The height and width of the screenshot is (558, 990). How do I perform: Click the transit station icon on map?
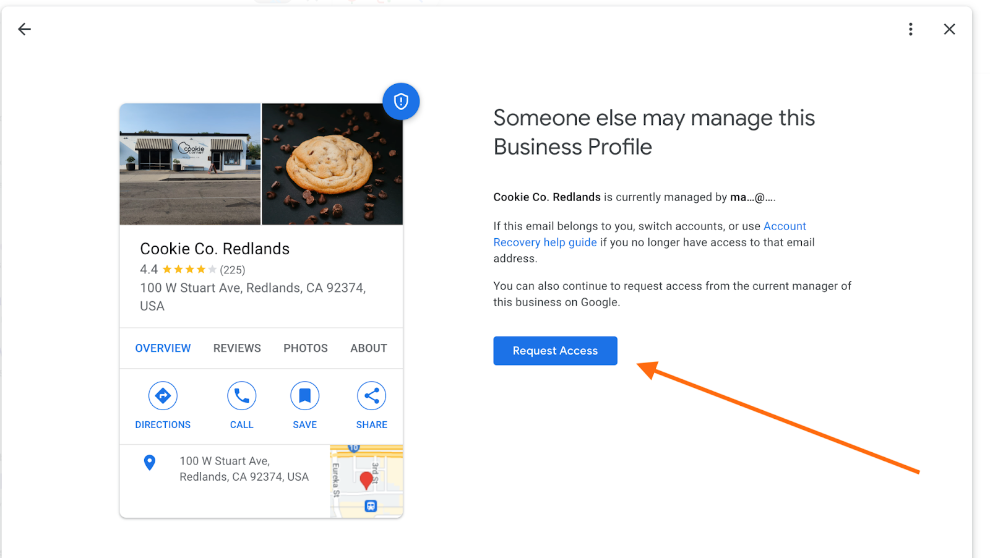(371, 506)
